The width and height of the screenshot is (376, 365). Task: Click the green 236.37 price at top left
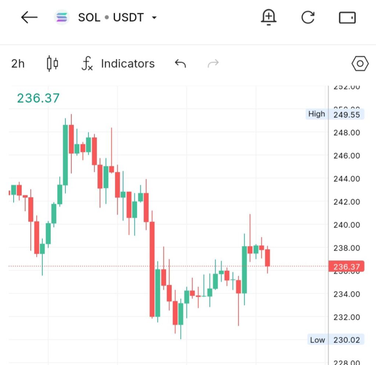(x=38, y=98)
